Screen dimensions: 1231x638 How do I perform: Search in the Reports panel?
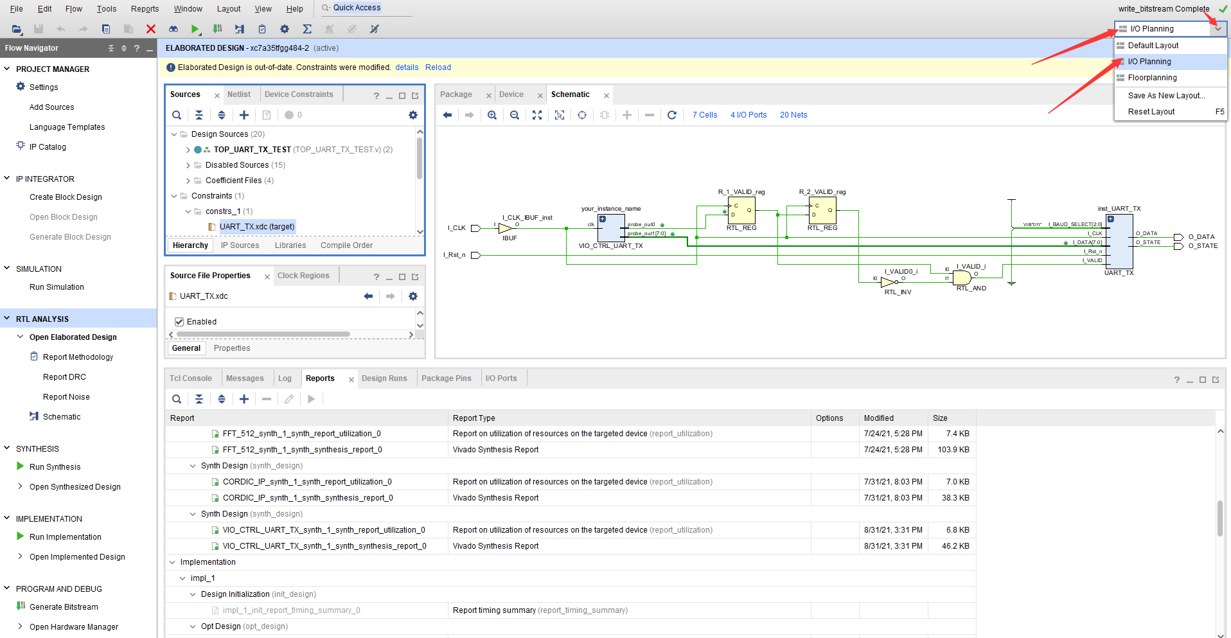(177, 399)
